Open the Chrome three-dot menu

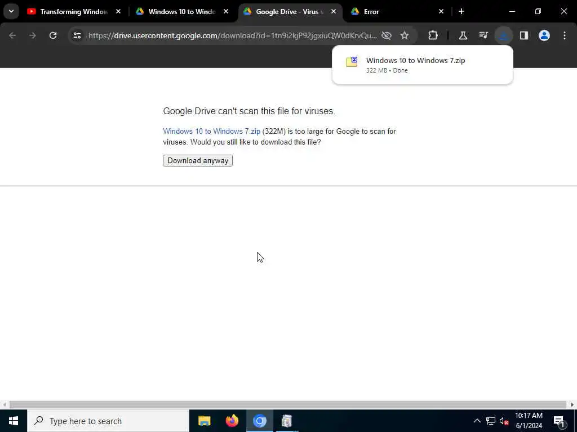565,35
